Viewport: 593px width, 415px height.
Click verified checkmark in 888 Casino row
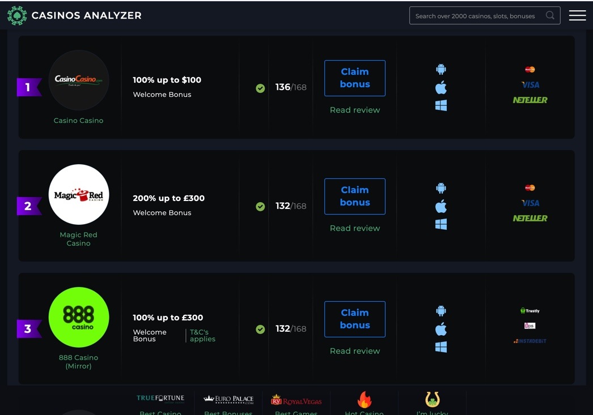[x=260, y=330]
